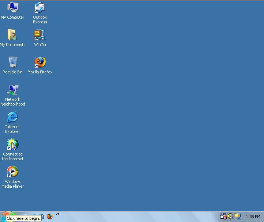Viewport: 264px width, 222px height.
Task: Select the Outlook Express shortcut
Action: (x=39, y=8)
